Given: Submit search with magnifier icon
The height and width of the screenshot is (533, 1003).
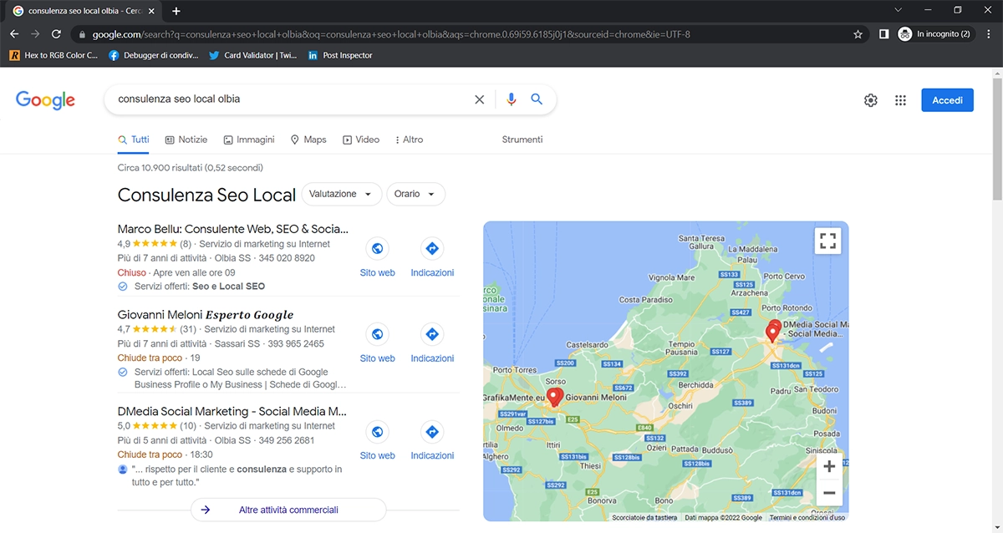Looking at the screenshot, I should coord(537,99).
